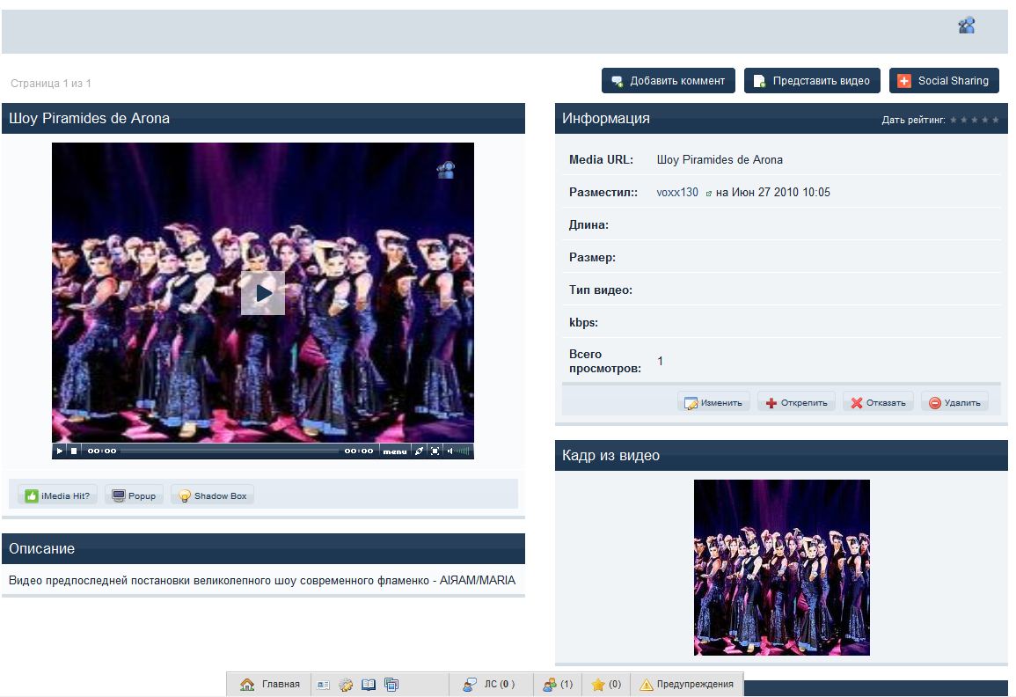The image size is (1016, 697).
Task: Click the video seek progress bar
Action: pos(229,451)
